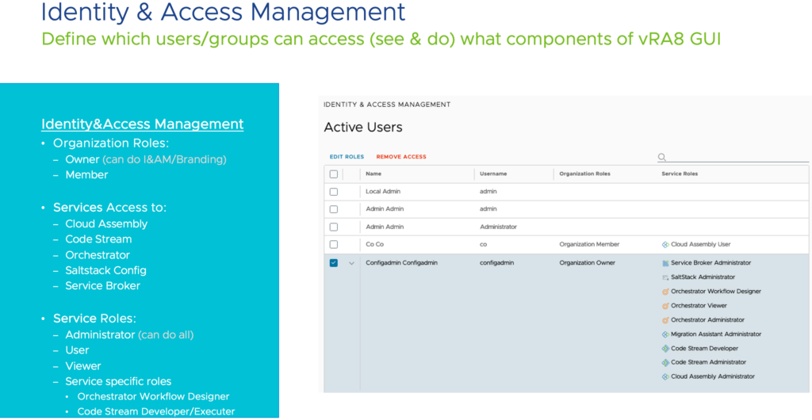
Task: Click 'Cloud Assembly Administrator' role text
Action: (713, 376)
